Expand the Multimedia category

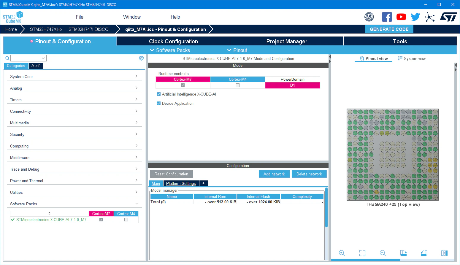74,123
